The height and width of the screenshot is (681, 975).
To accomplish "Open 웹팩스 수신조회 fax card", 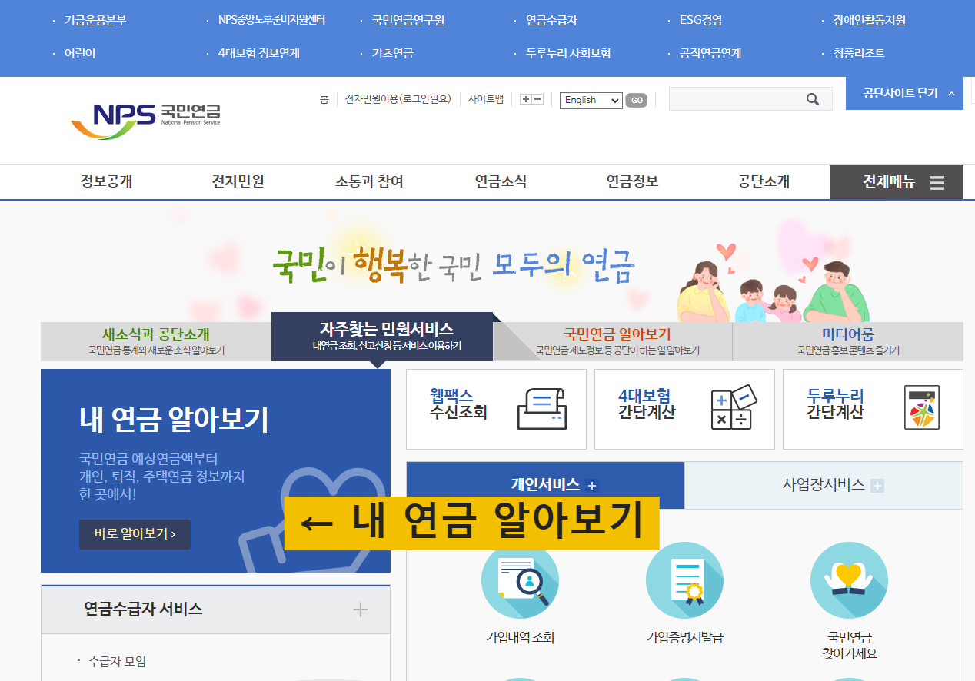I will coord(496,409).
